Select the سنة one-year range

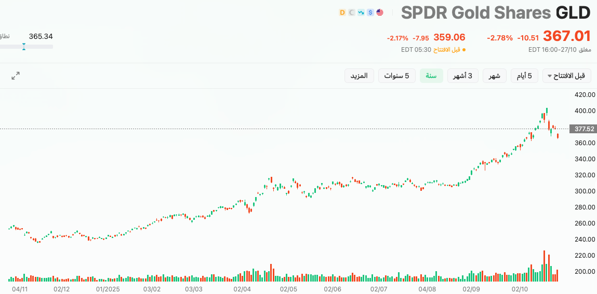[432, 76]
